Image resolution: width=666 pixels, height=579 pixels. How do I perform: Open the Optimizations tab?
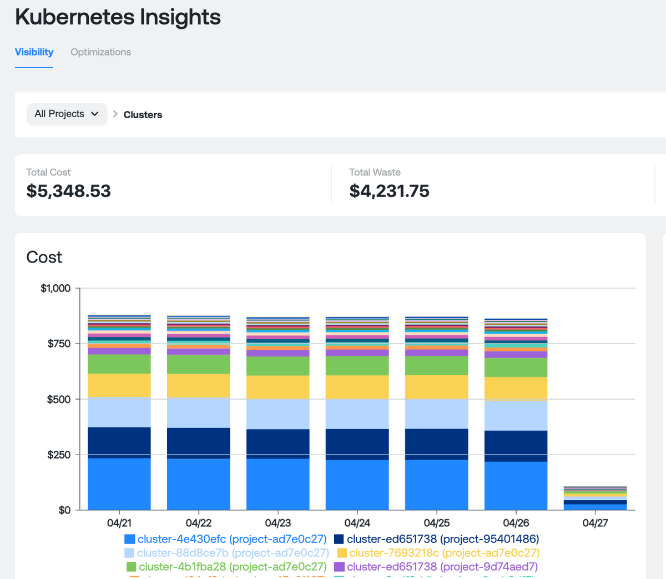pyautogui.click(x=100, y=52)
